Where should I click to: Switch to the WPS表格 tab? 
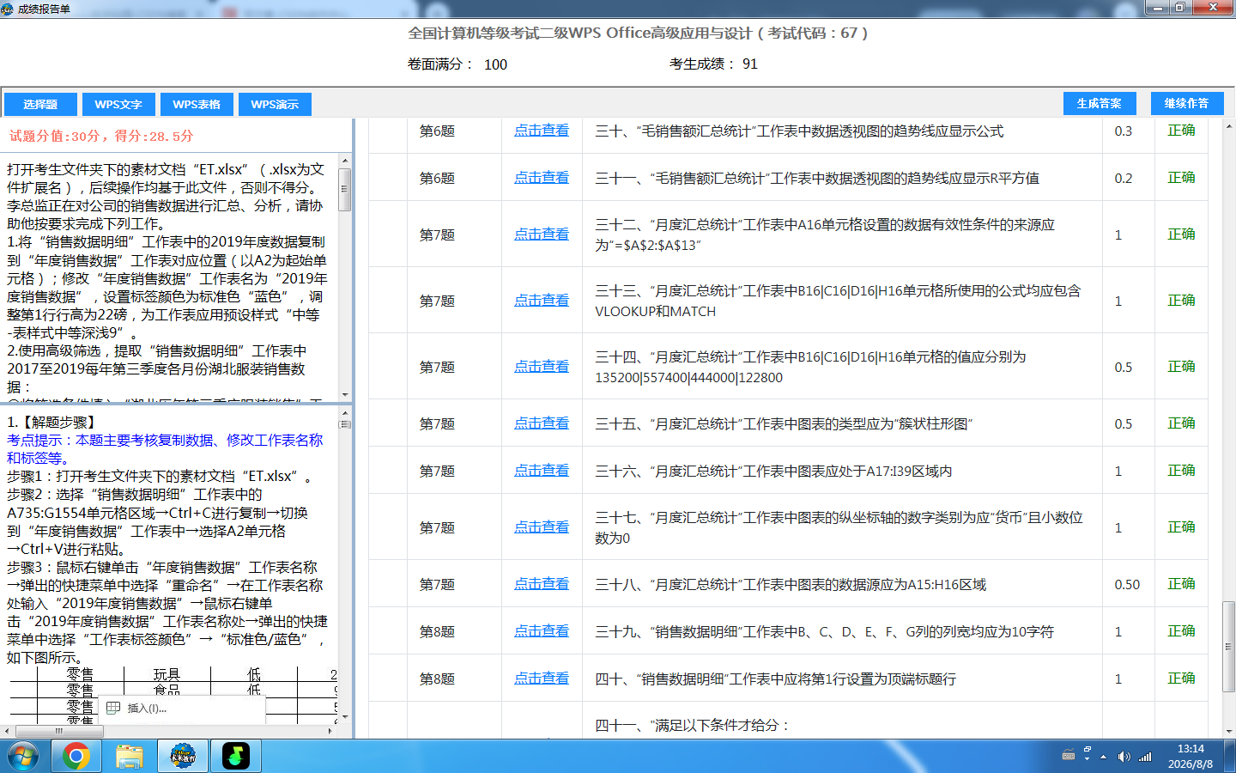pyautogui.click(x=197, y=104)
